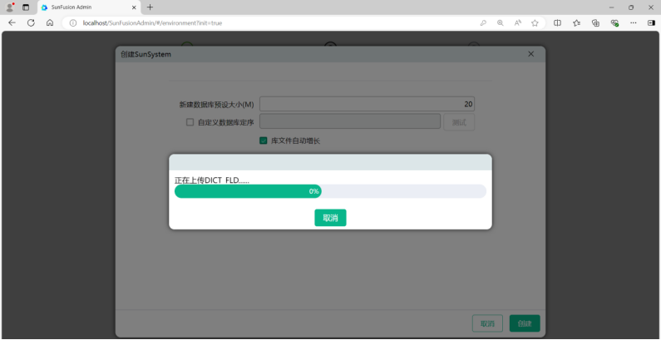Screen dimensions: 661x340
Task: Open the Zoom magnifier icon in address bar
Action: [501, 23]
